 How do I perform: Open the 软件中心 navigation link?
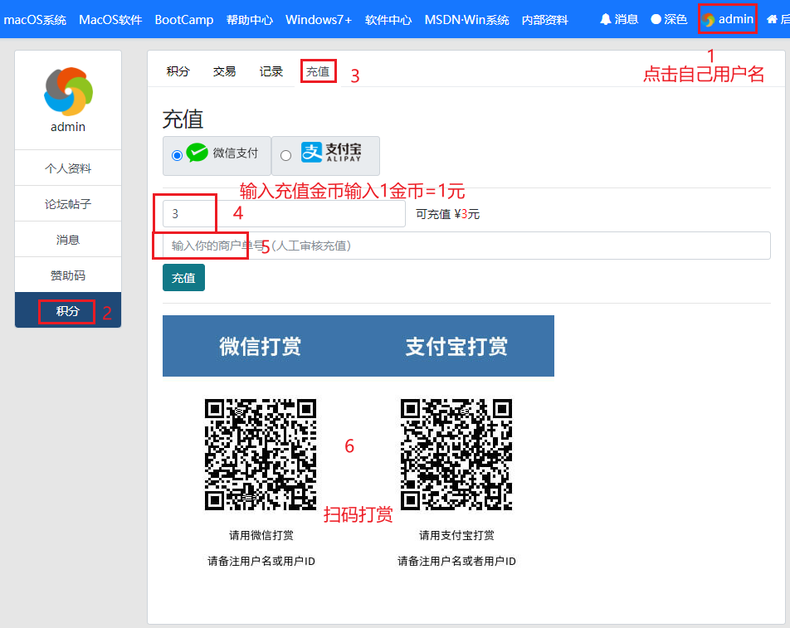click(x=388, y=20)
